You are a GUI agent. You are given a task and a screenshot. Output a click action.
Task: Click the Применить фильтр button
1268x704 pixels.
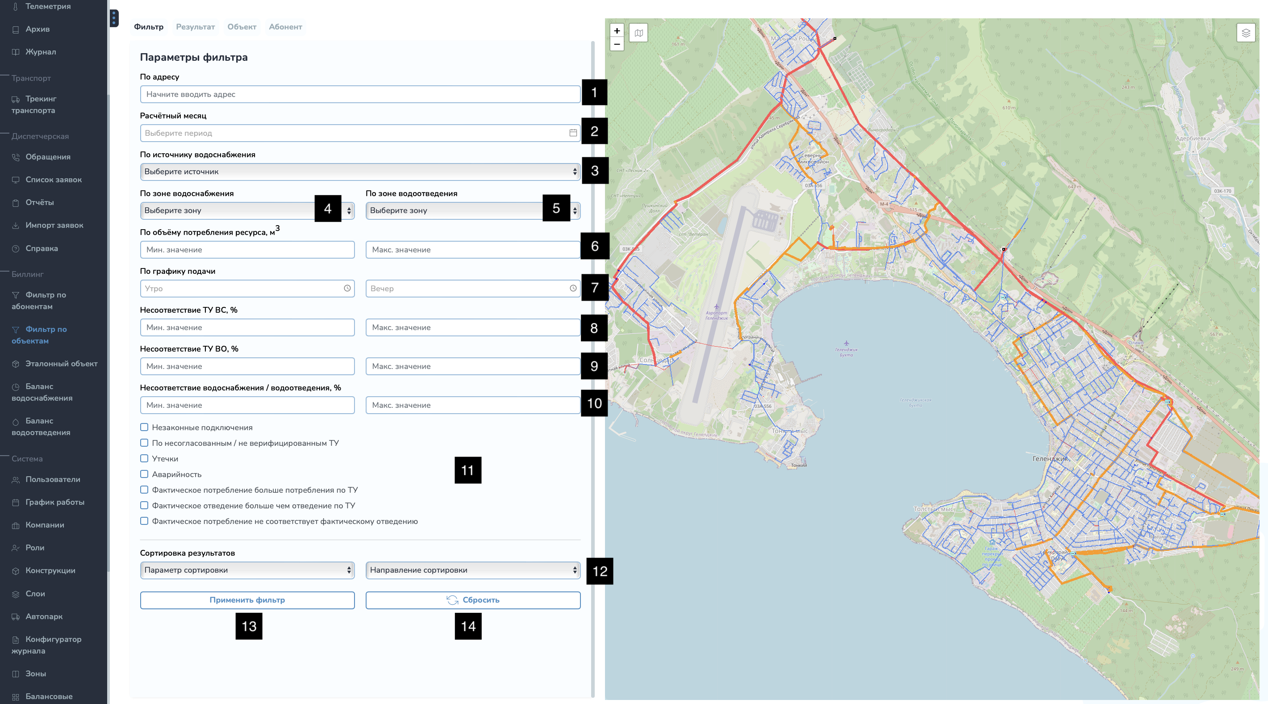(x=247, y=600)
